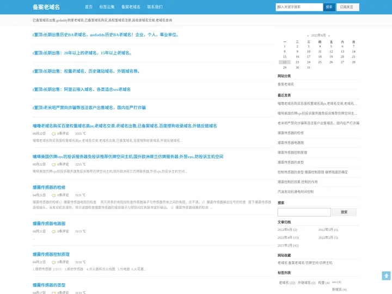Focus the sidebar search input box
This screenshot has height=294, width=392.
304,212
